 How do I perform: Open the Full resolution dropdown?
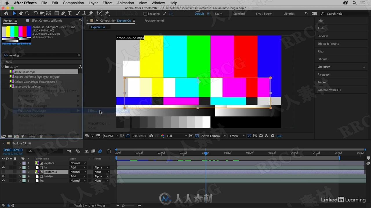177,136
